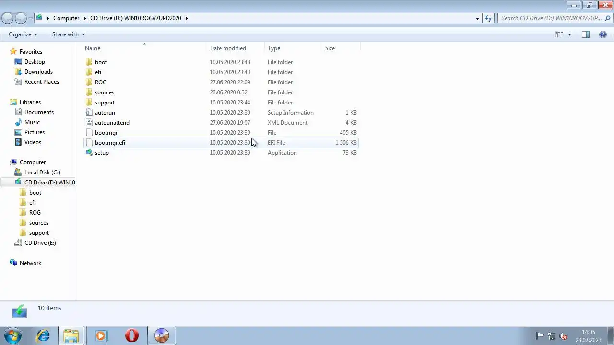Click the Action Center flag tray icon
This screenshot has height=345, width=614.
pyautogui.click(x=540, y=336)
